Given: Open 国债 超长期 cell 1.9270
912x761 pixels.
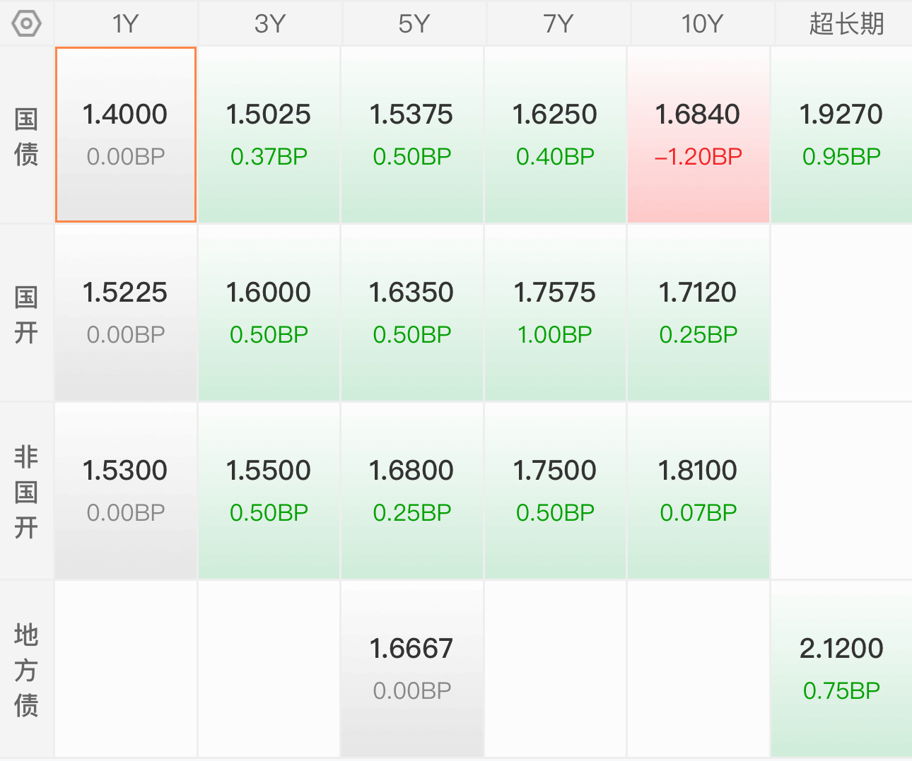Looking at the screenshot, I should [841, 135].
